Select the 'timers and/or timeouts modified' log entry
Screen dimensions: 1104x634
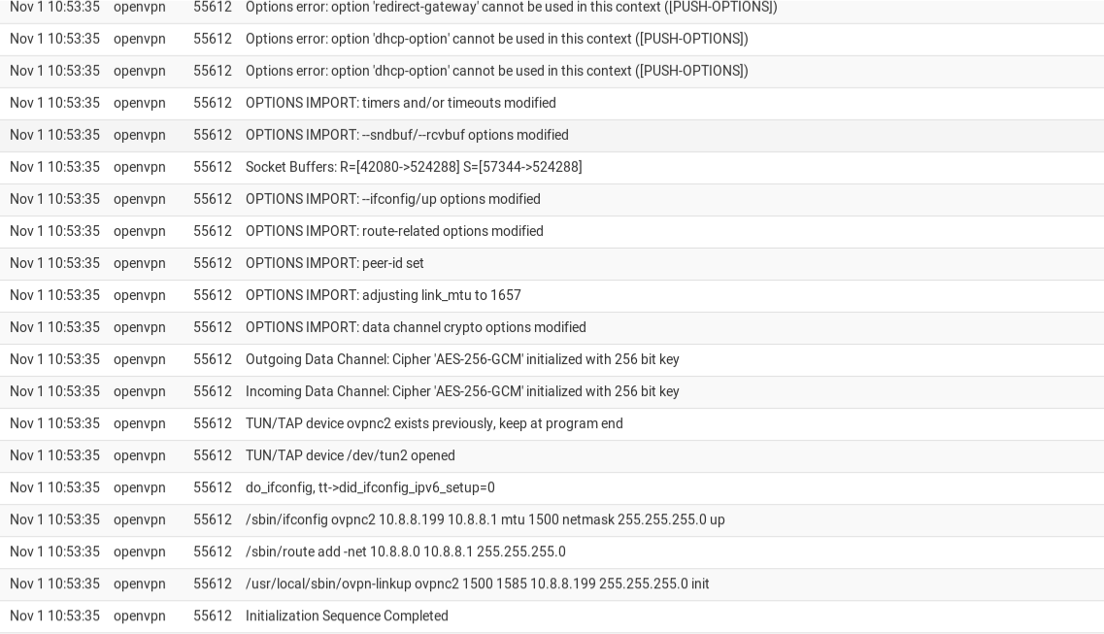(x=400, y=103)
